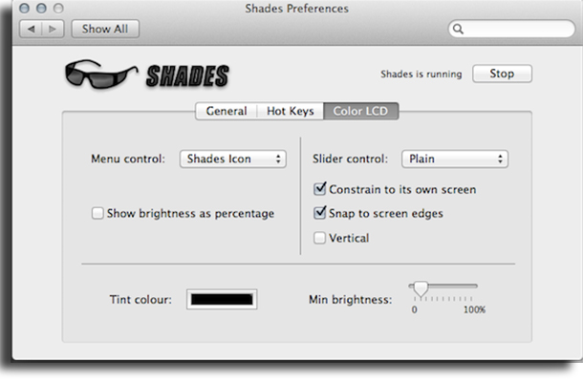
Task: Click the search magnifier icon
Action: coord(458,29)
